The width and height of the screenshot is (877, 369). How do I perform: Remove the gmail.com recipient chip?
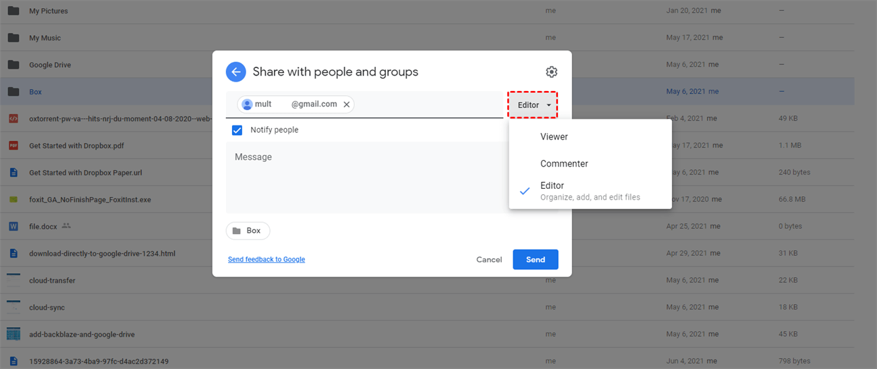(347, 105)
